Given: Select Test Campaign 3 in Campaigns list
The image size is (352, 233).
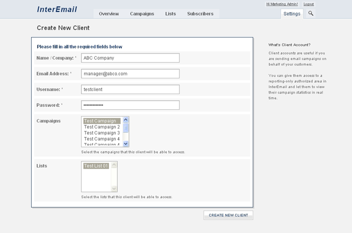Looking at the screenshot, I should pyautogui.click(x=102, y=133).
